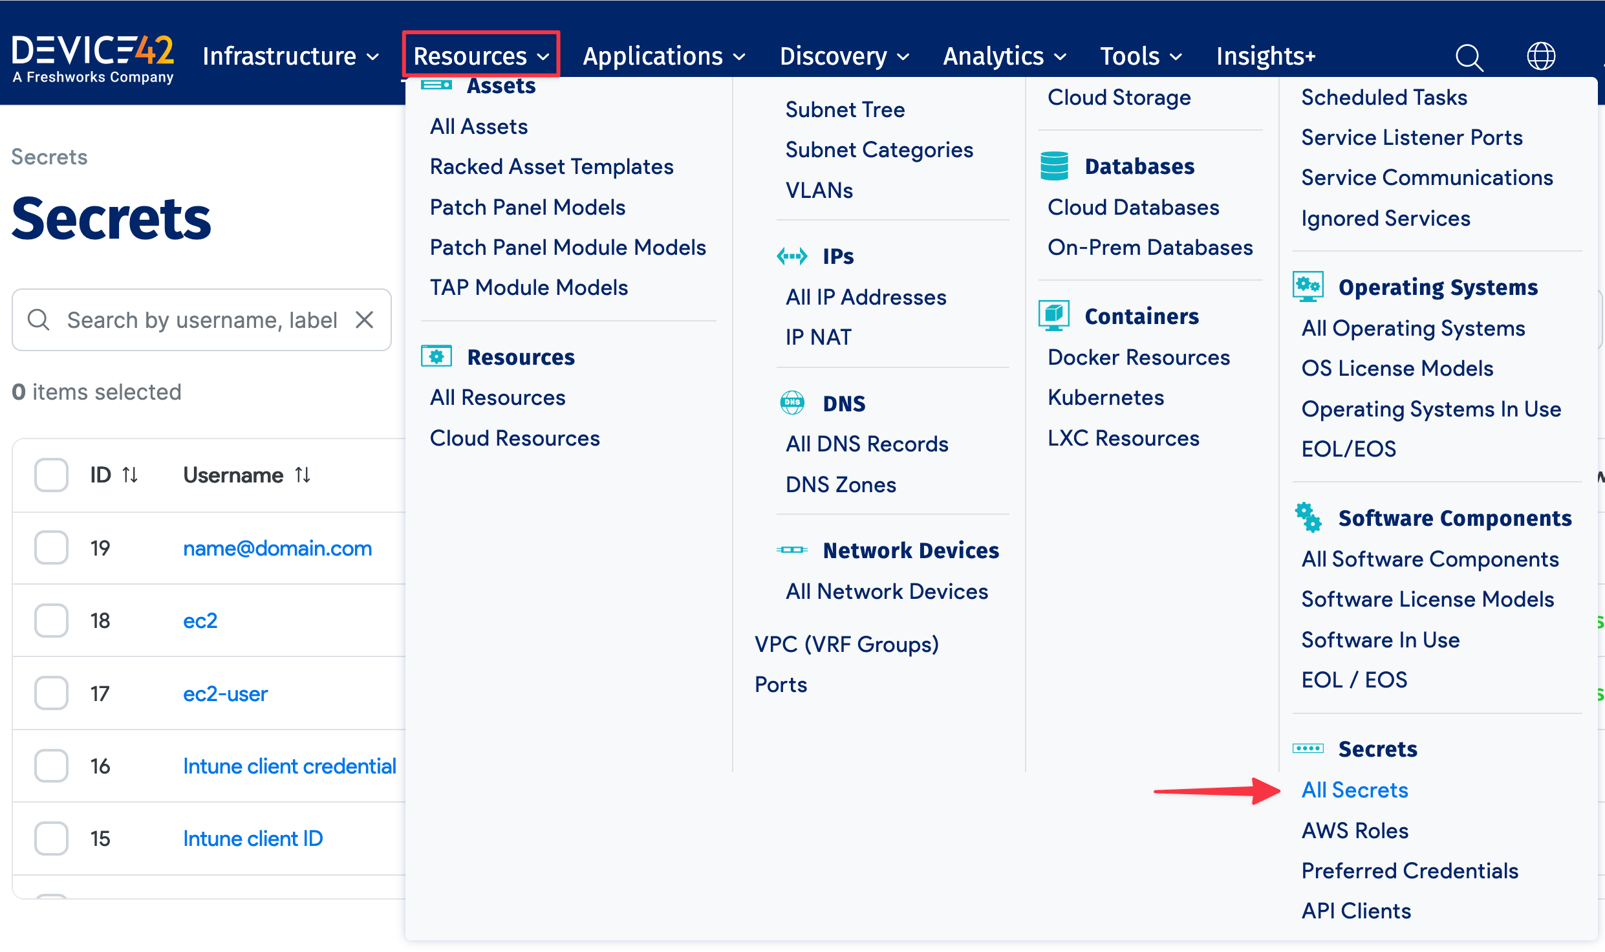1605x952 pixels.
Task: Click the Software Components gears icon
Action: coord(1308,517)
